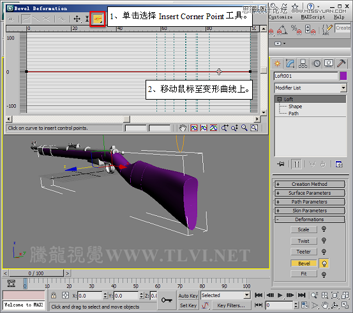This screenshot has width=353, height=313.
Task: Open the Motion command panel tab
Action: (317, 63)
